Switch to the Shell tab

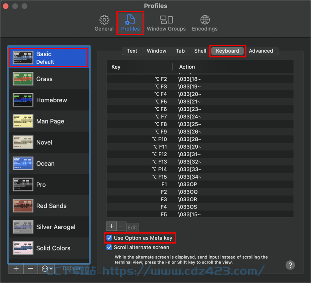pyautogui.click(x=200, y=51)
